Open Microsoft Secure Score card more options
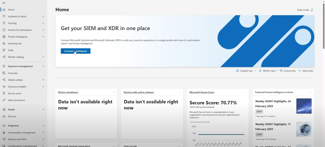 [245, 92]
